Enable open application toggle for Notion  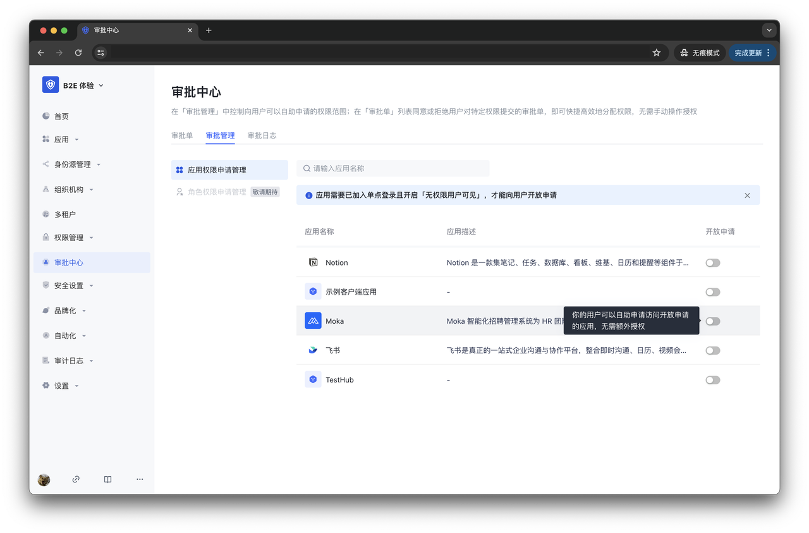point(712,263)
